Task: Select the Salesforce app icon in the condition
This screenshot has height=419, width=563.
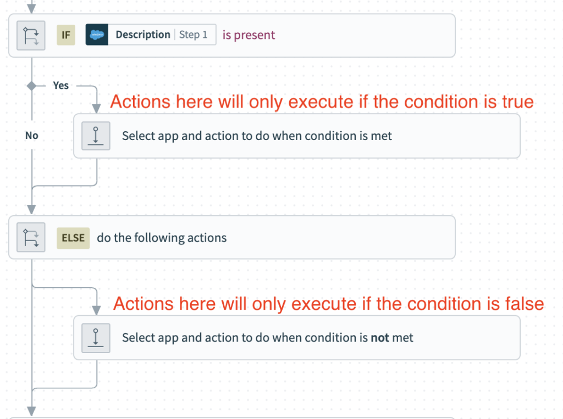Action: coord(96,34)
